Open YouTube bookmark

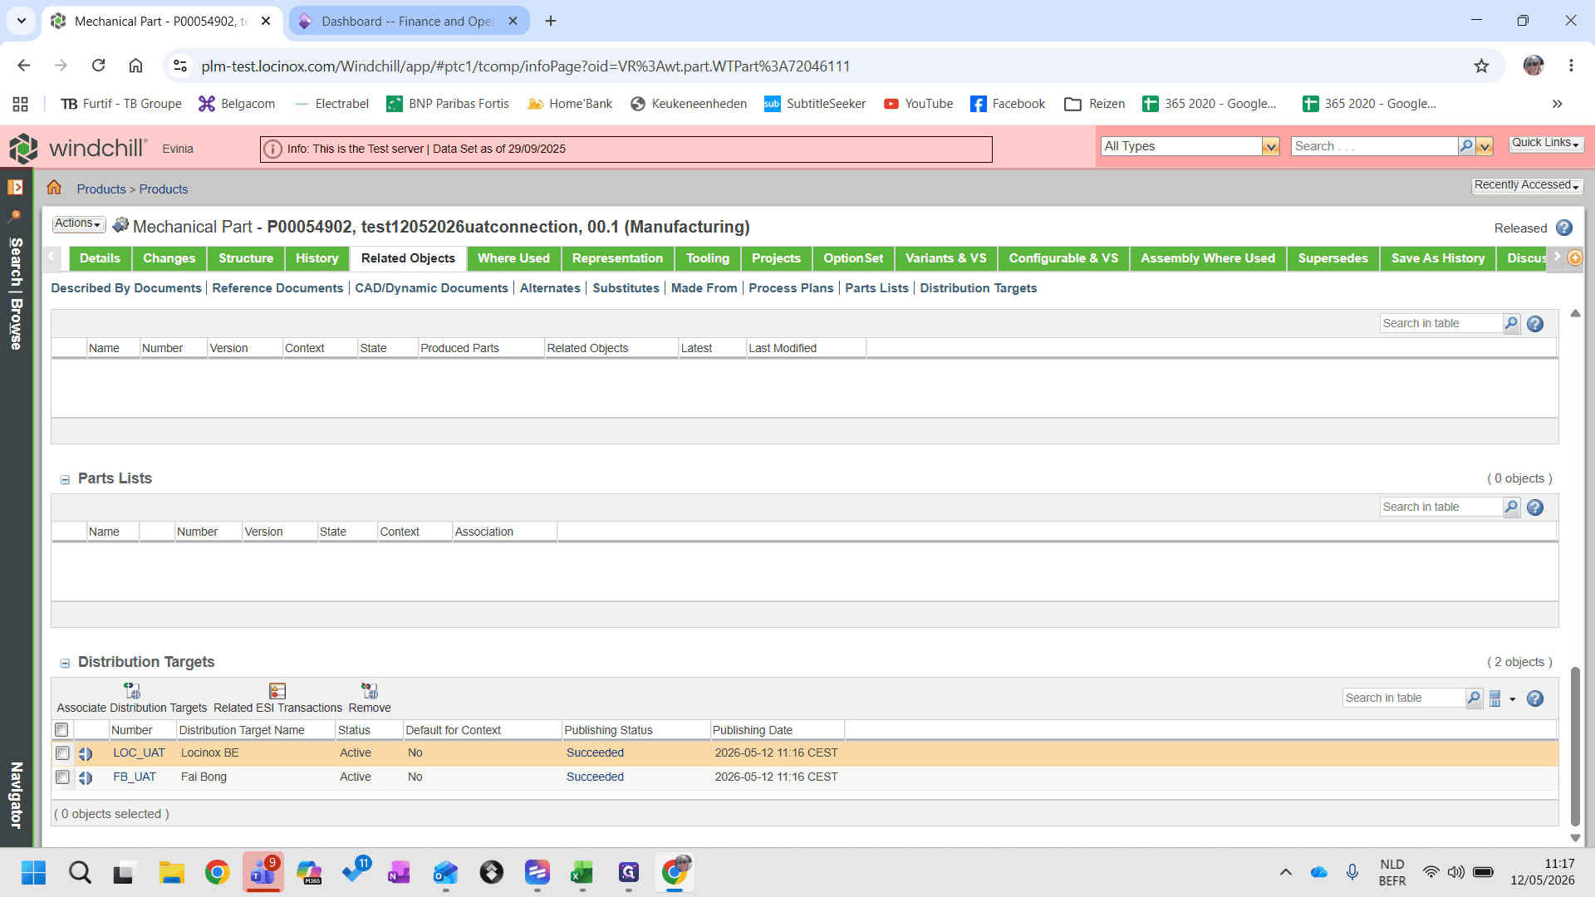(x=919, y=104)
